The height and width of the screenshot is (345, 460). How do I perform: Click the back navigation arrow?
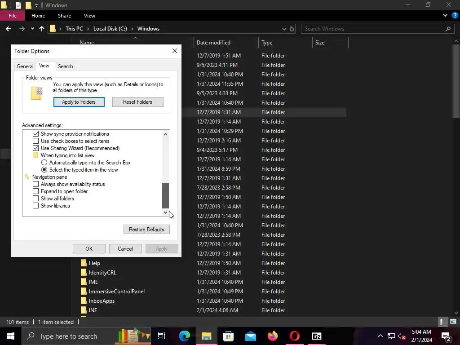coord(9,29)
